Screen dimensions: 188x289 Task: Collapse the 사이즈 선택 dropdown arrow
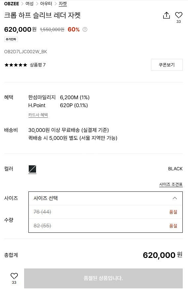click(x=175, y=198)
